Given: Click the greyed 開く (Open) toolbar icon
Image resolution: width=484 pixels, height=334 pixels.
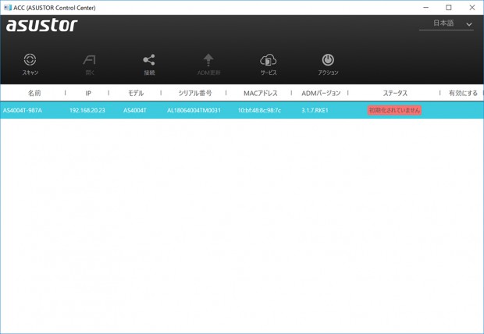Looking at the screenshot, I should point(90,59).
